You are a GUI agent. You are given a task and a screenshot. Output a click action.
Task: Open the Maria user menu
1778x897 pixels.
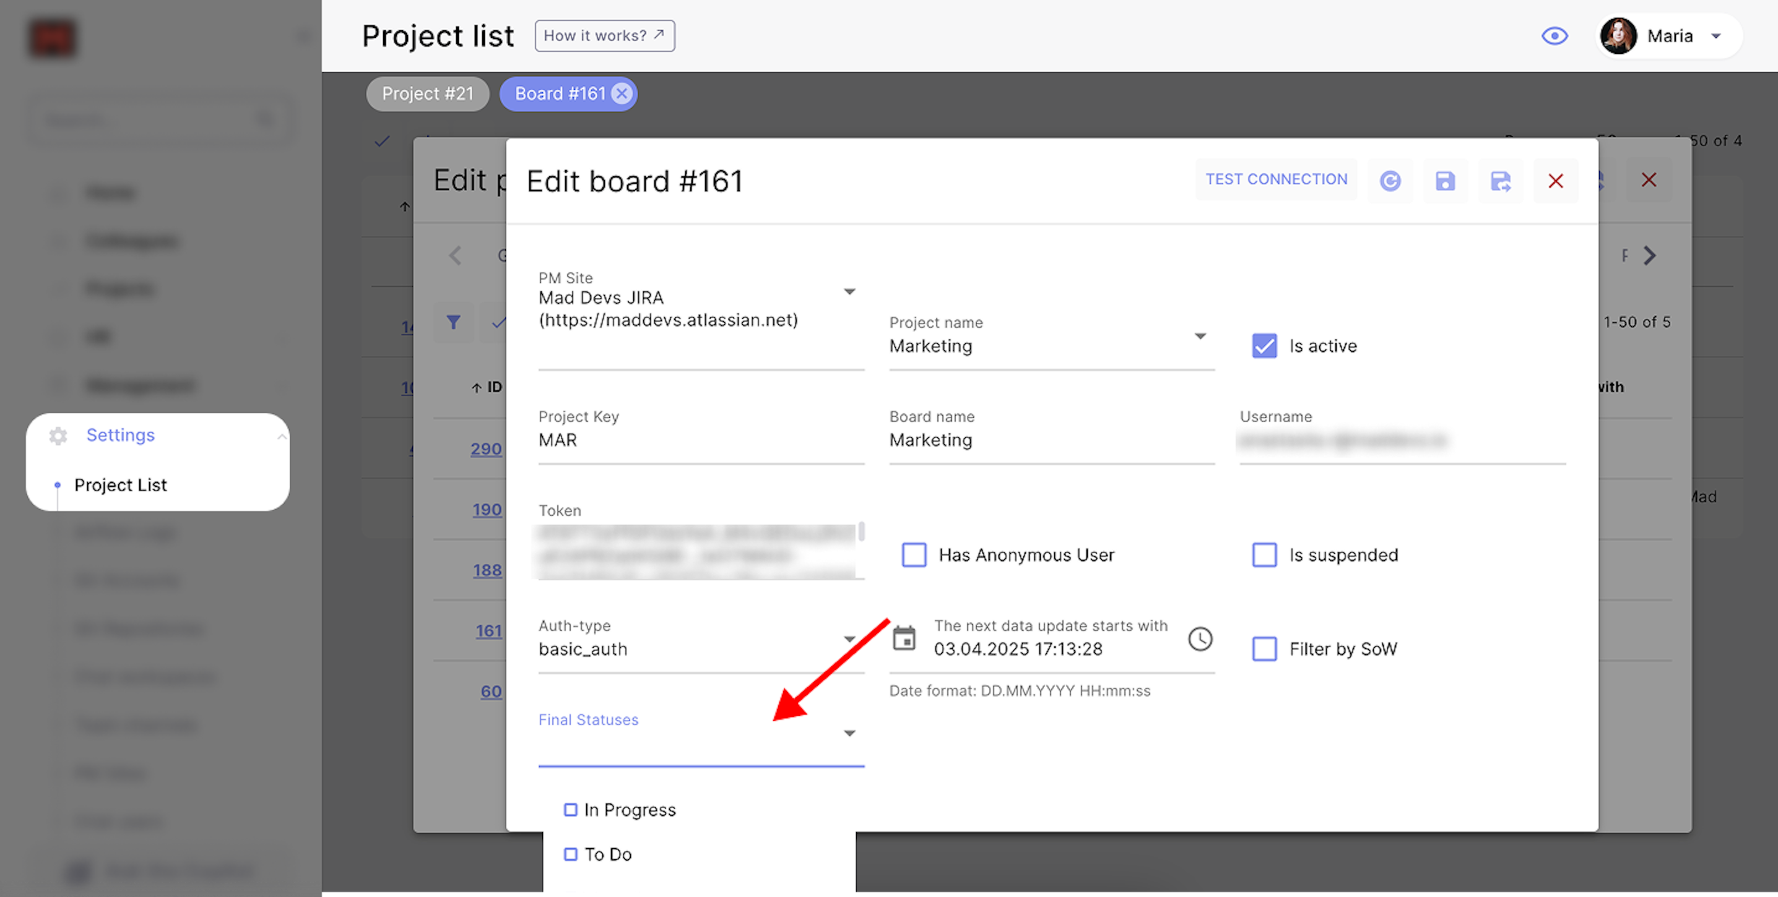click(x=1670, y=36)
